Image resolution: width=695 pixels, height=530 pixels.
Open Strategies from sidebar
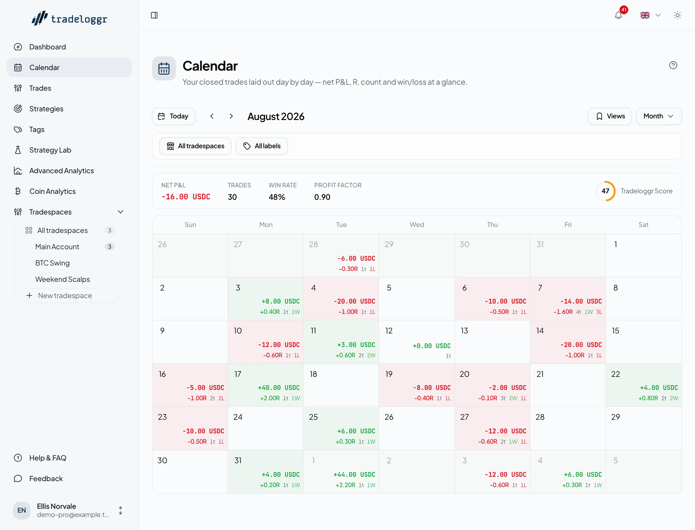(69, 109)
